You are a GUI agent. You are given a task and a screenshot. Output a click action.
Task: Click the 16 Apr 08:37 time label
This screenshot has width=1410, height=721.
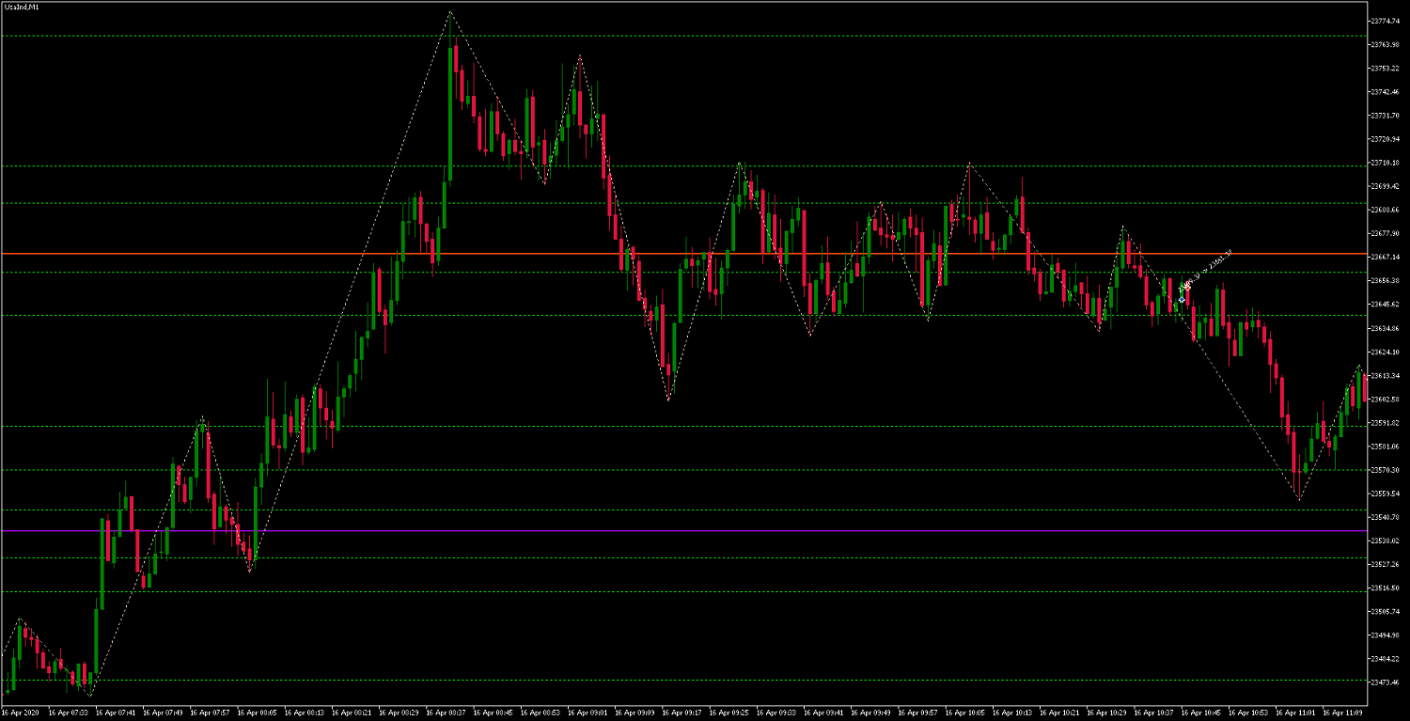[444, 713]
